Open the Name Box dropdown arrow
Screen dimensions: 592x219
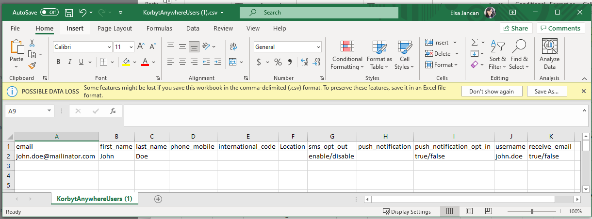[49, 111]
